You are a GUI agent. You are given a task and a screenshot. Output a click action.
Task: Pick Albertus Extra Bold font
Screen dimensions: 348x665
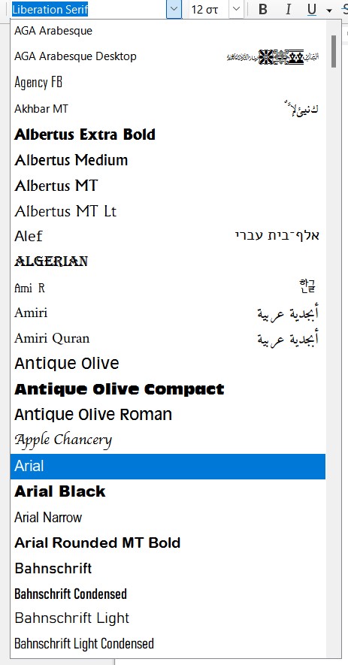click(168, 135)
